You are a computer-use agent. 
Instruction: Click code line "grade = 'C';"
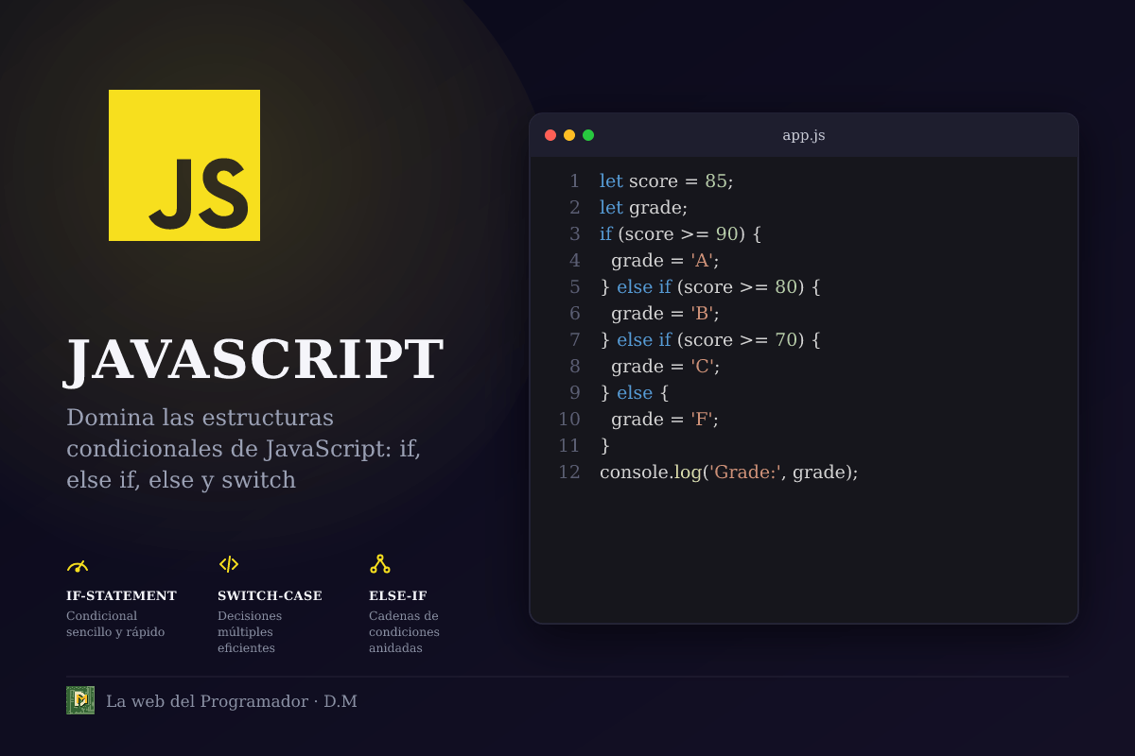(x=666, y=366)
